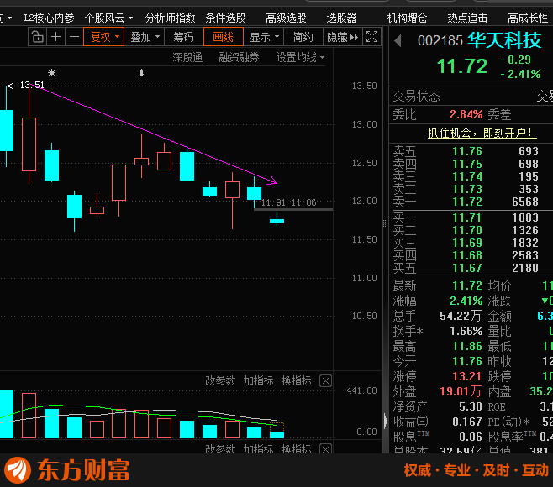
Task: Click the latest cyan candlestick
Action: pyautogui.click(x=276, y=221)
